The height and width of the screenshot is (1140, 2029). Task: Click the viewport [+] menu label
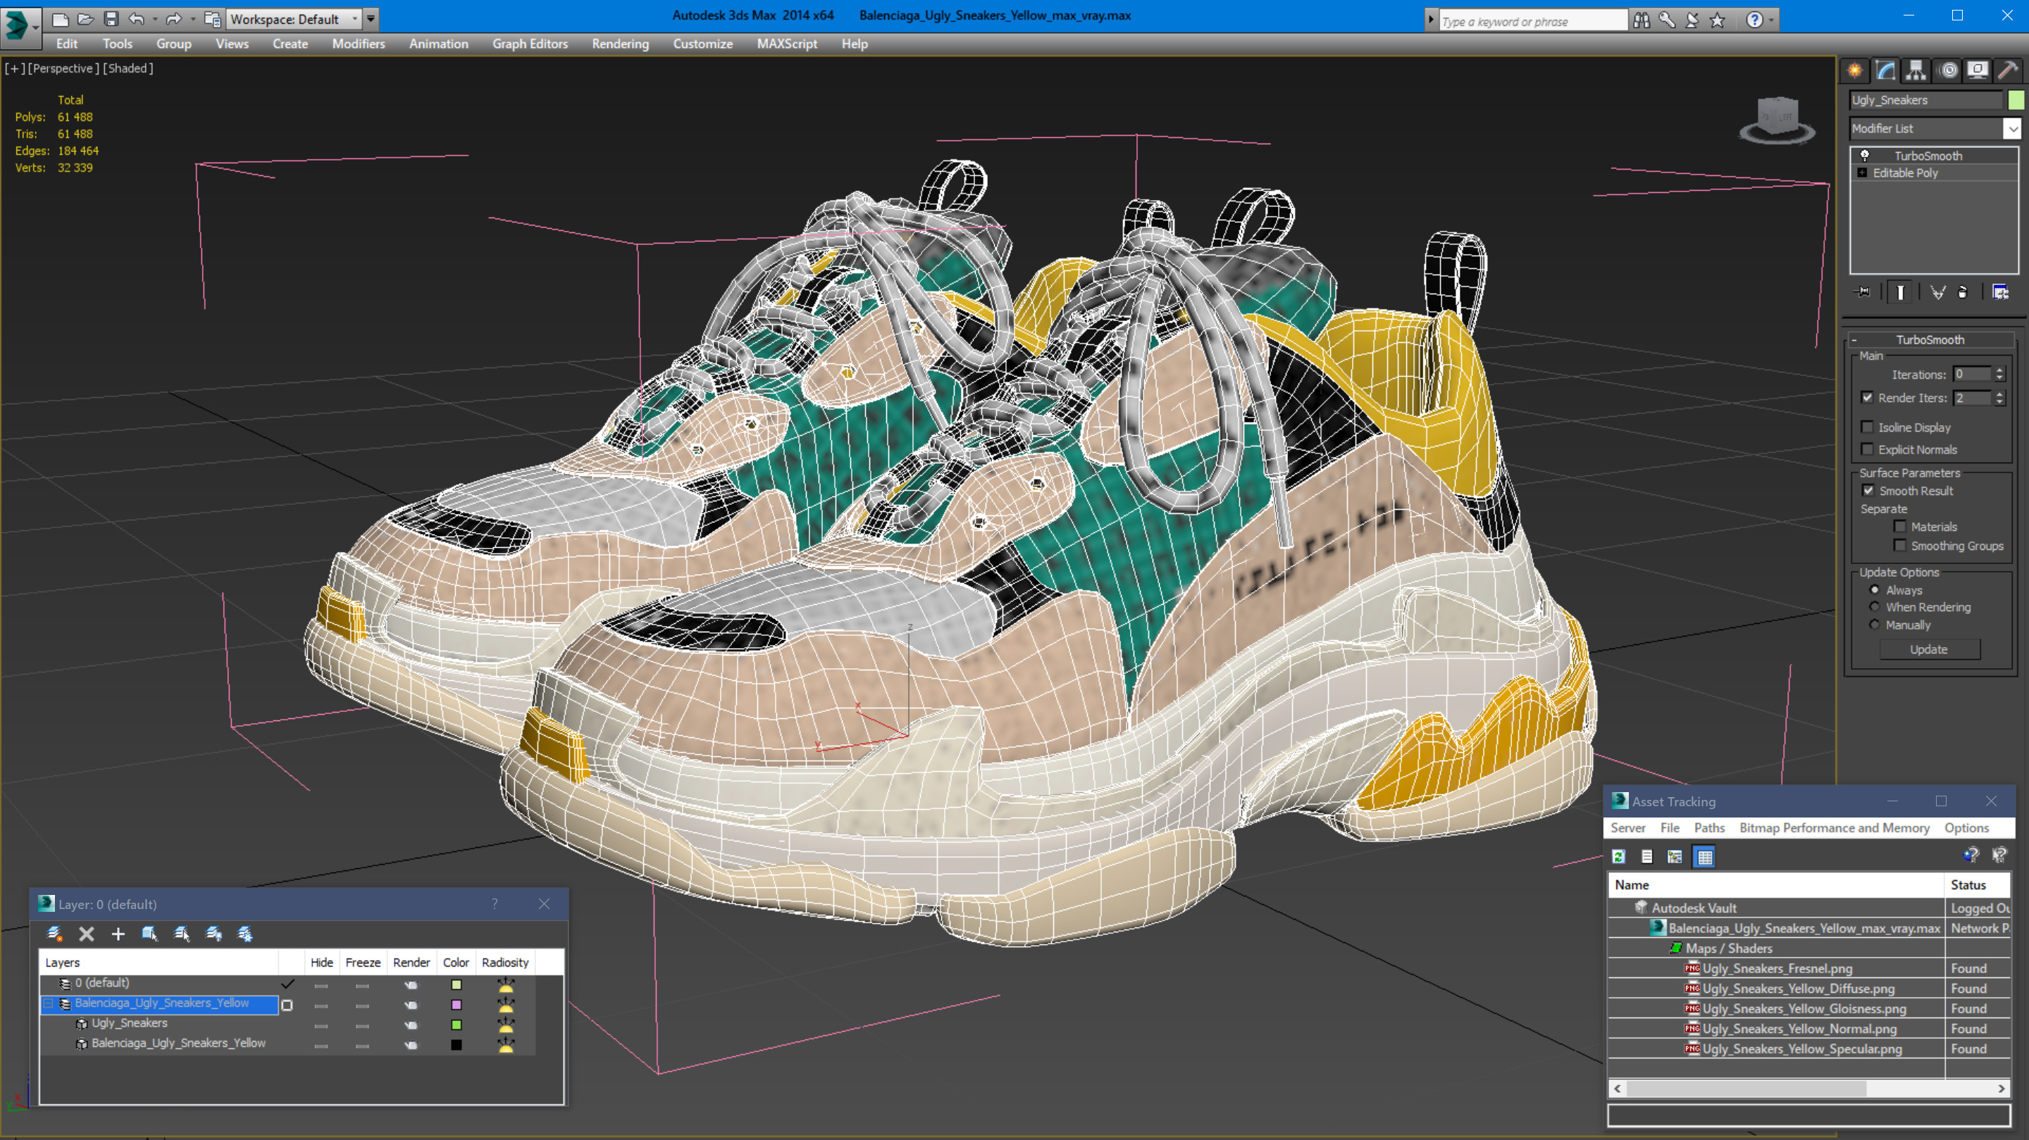click(x=14, y=68)
